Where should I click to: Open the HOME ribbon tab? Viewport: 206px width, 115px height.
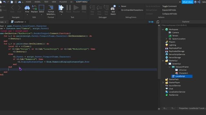pyautogui.click(x=28, y=2)
